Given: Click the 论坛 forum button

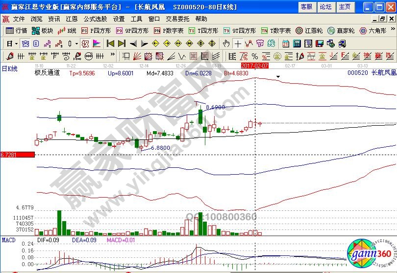Looking at the screenshot, I should coord(325,7).
